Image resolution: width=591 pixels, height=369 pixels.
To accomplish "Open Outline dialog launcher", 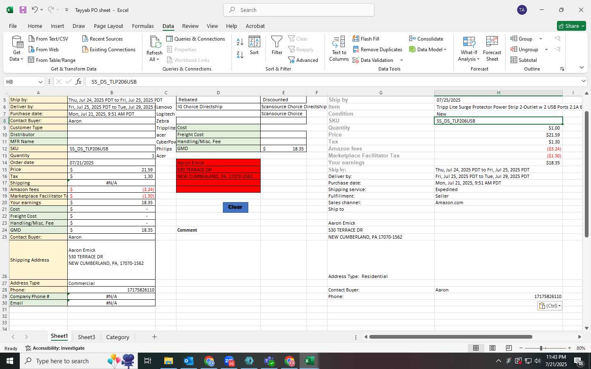I will coord(562,69).
